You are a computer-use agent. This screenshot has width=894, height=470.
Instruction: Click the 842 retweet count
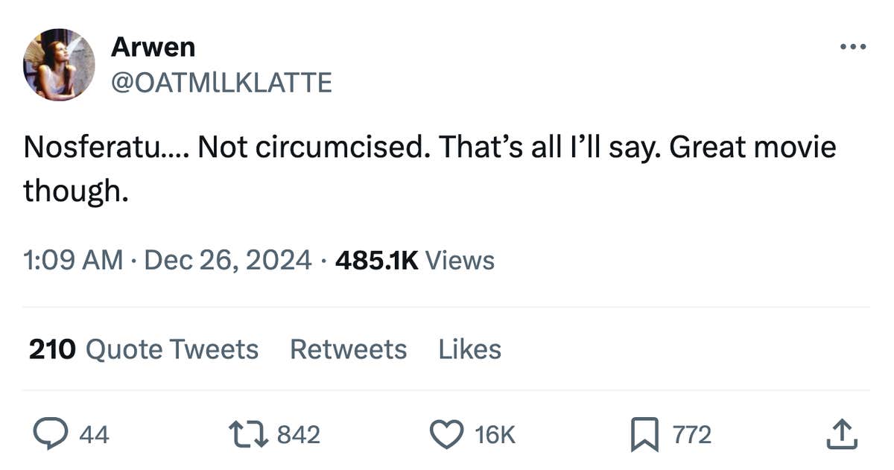(298, 435)
